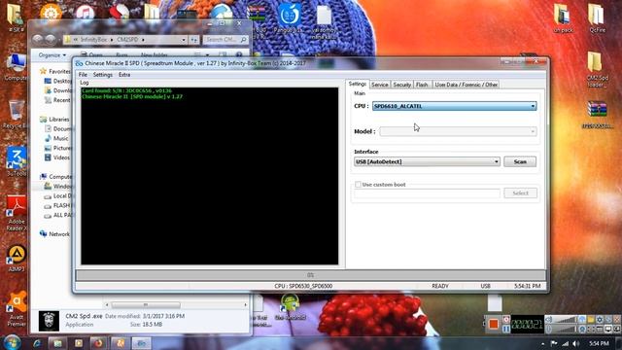This screenshot has width=622, height=350.
Task: Expand the Model dropdown
Action: 458,131
